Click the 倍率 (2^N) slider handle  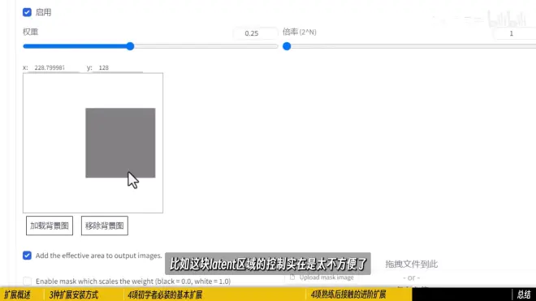point(287,46)
